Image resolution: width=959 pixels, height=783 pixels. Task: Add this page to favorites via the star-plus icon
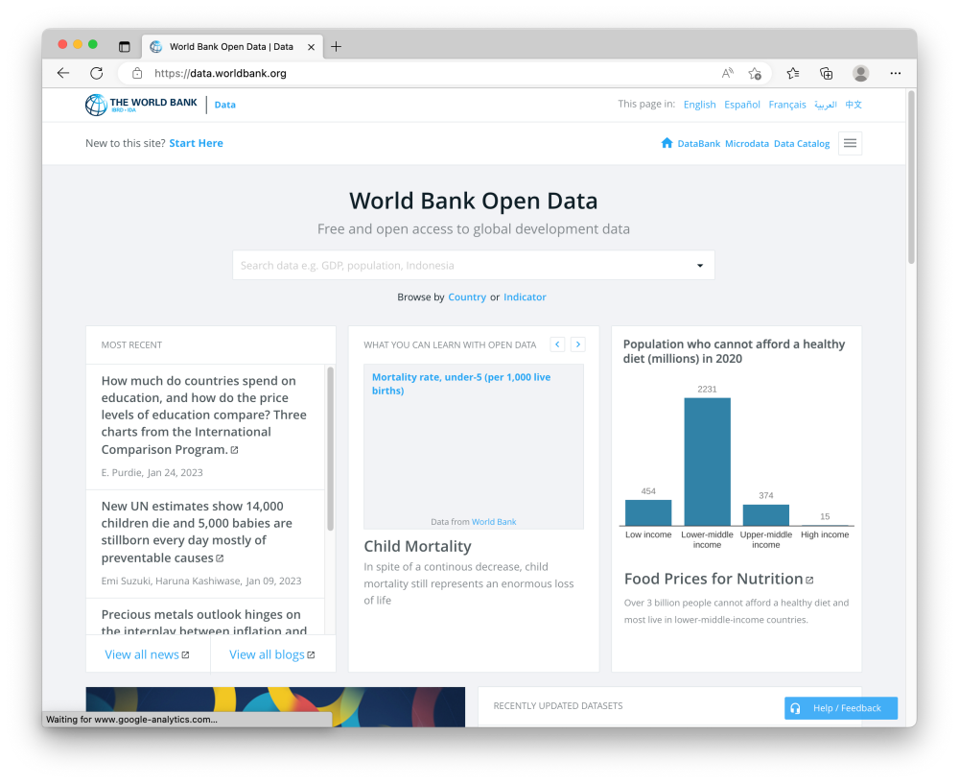(755, 74)
